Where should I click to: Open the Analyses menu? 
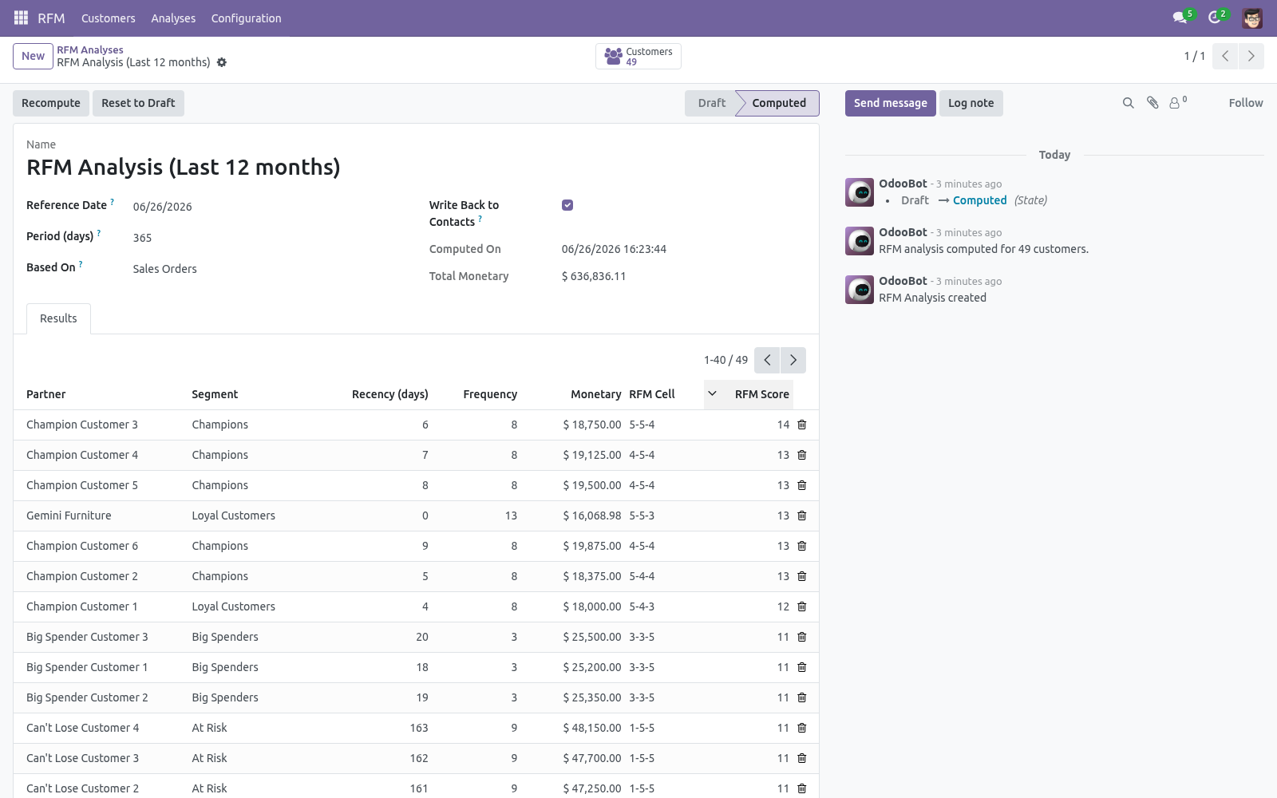[x=173, y=18]
